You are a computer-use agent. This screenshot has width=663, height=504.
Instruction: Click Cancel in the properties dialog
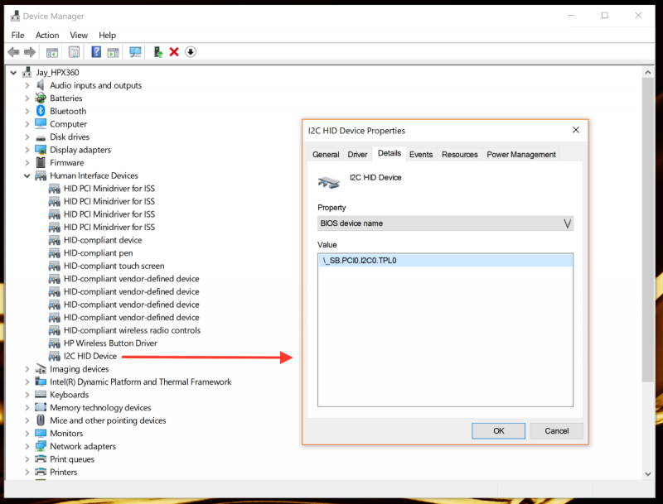[x=556, y=431]
